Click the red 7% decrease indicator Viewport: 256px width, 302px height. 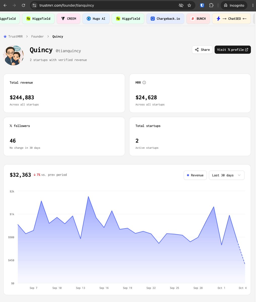point(37,175)
